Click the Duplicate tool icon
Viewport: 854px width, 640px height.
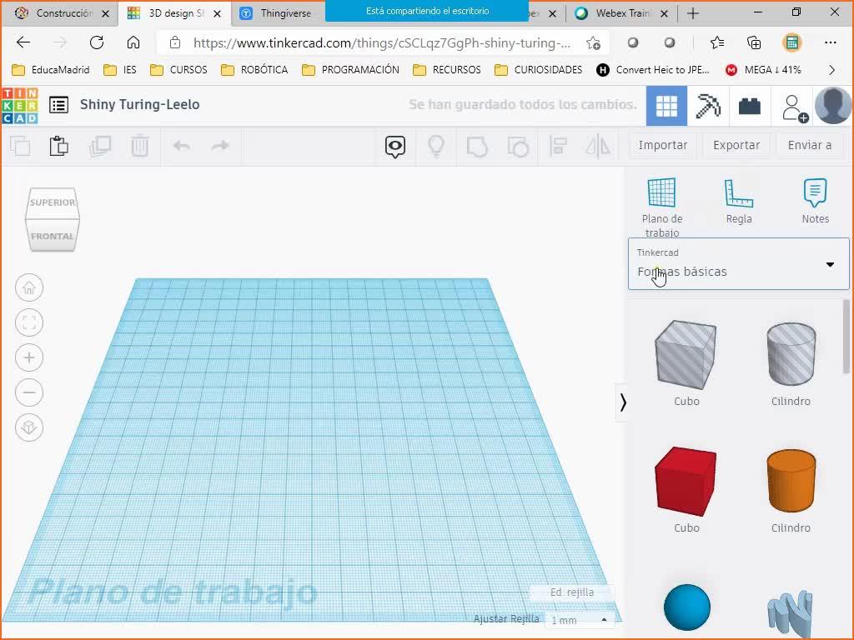coord(100,146)
